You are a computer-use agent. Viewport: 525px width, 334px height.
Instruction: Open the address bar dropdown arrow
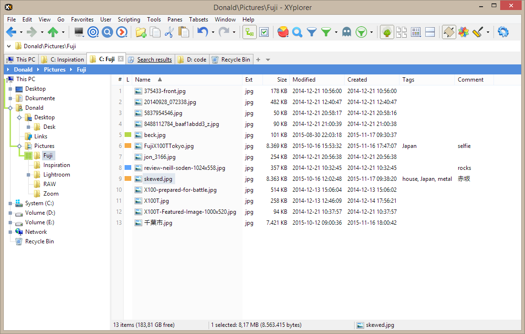tap(9, 46)
